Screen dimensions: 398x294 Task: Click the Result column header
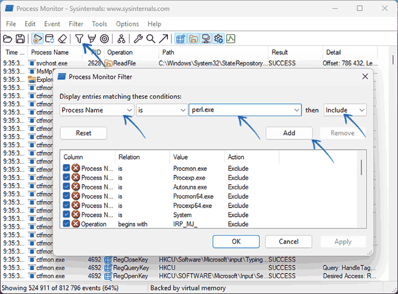pos(296,52)
